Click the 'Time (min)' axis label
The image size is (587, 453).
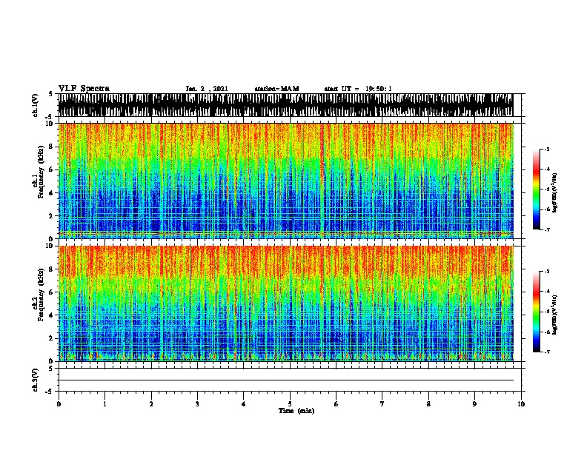click(x=296, y=411)
